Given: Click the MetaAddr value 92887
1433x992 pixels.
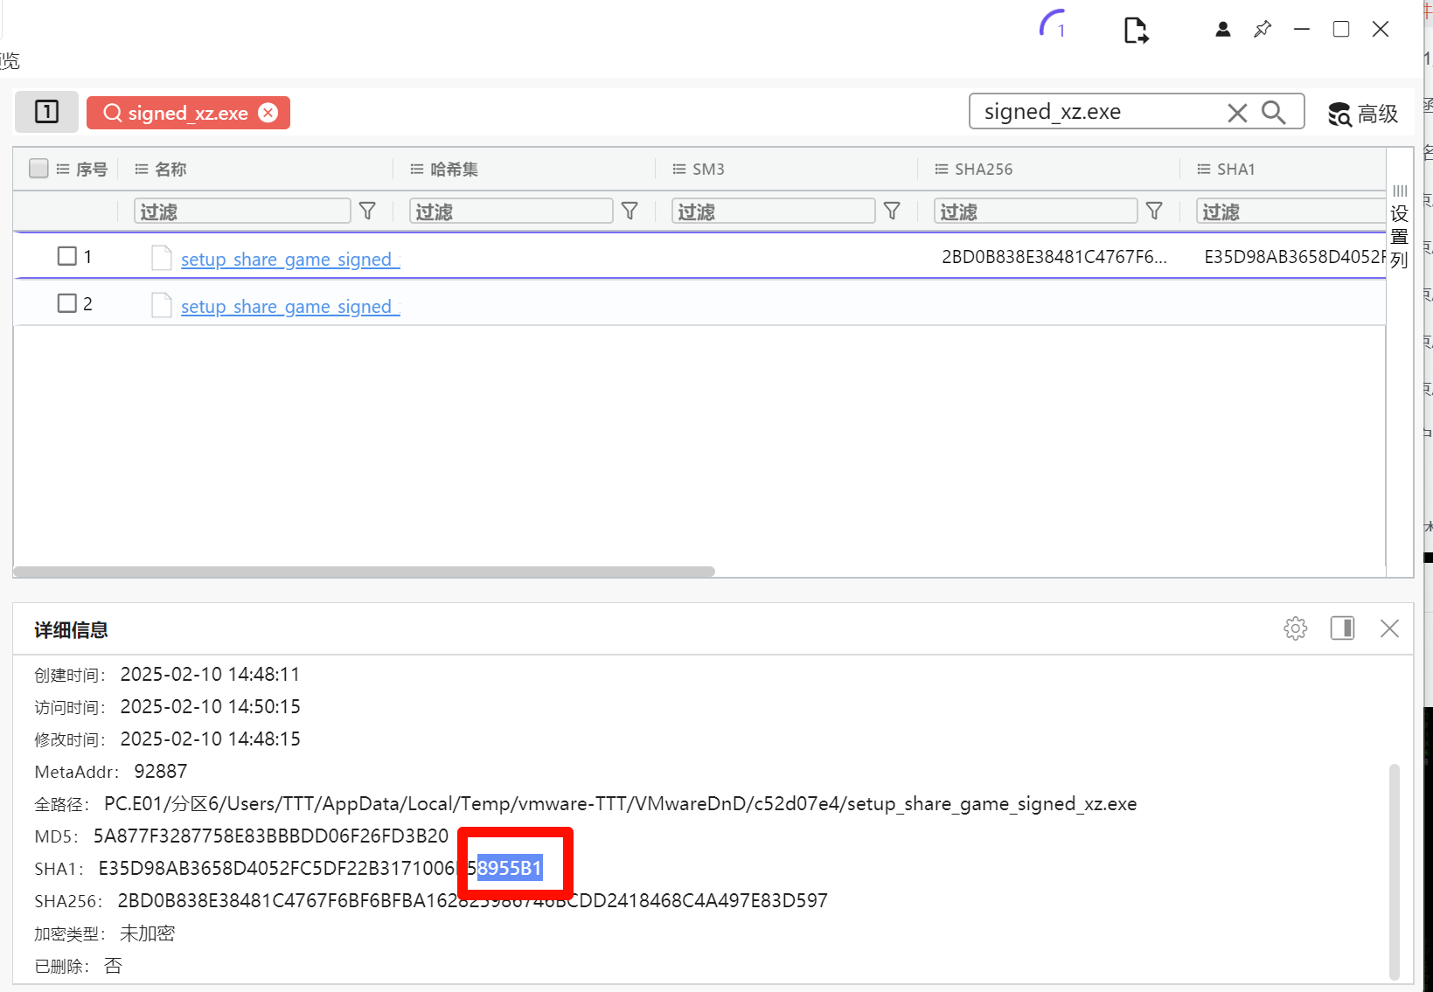Looking at the screenshot, I should click(x=161, y=771).
